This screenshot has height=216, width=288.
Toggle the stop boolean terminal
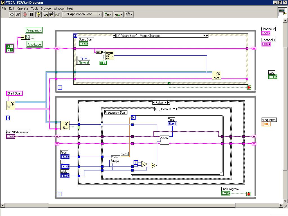[273, 77]
